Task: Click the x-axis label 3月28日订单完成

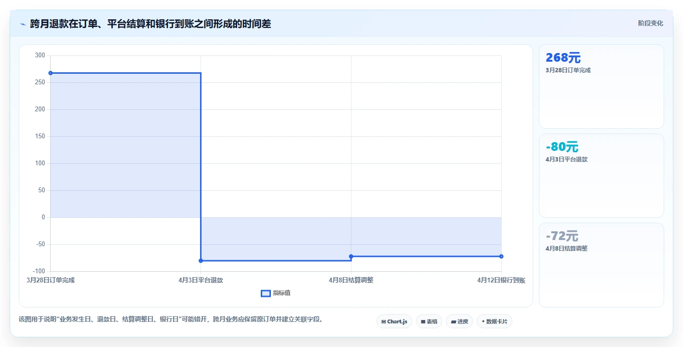Action: coord(50,280)
